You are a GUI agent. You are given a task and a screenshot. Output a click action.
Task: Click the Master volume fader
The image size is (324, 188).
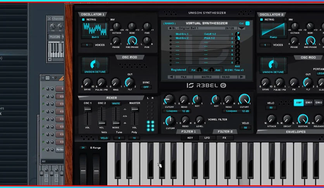[135, 109]
